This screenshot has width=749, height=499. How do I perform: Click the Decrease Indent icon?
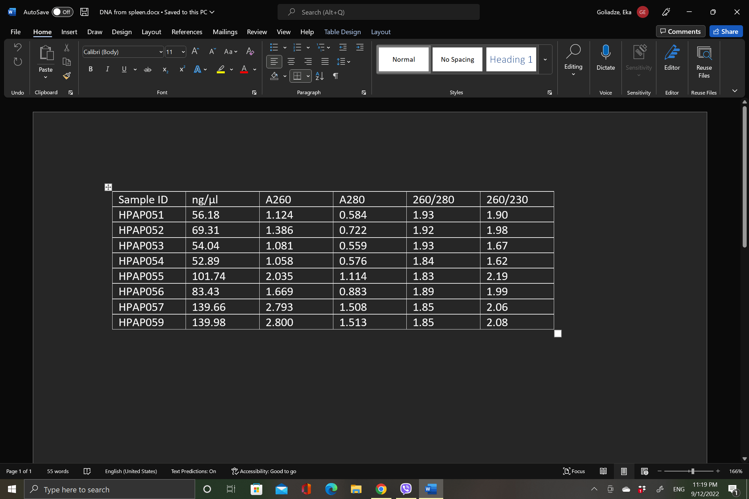coord(343,47)
